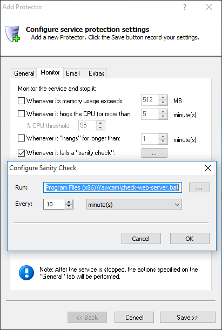
Task: Increase the Every interval value
Action: tap(69, 202)
